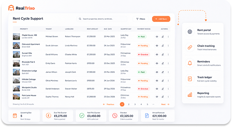
Task: Click the Track ledger document icon
Action: coord(190,79)
